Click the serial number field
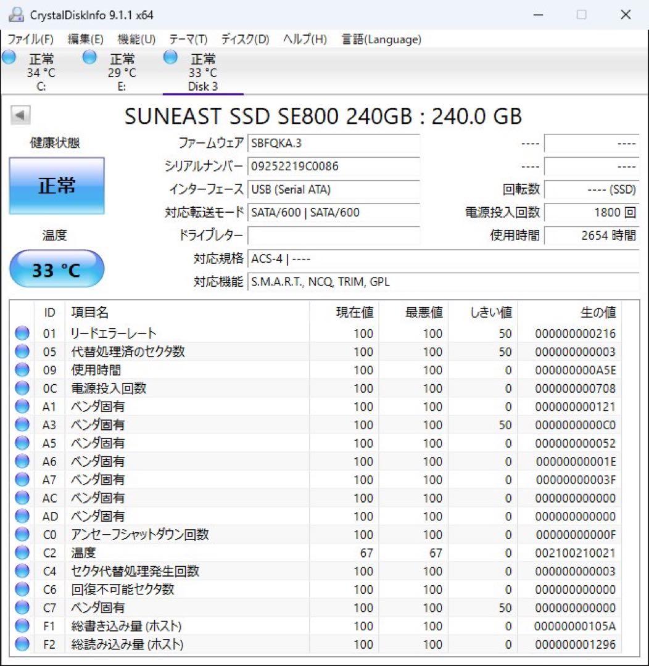 tap(333, 166)
